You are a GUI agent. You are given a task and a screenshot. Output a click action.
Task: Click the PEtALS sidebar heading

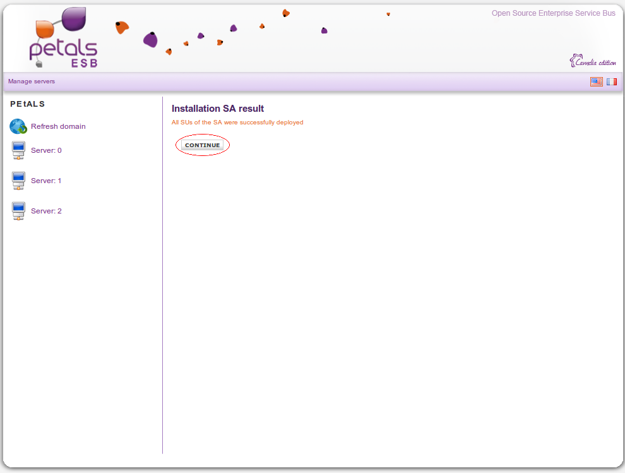[28, 104]
